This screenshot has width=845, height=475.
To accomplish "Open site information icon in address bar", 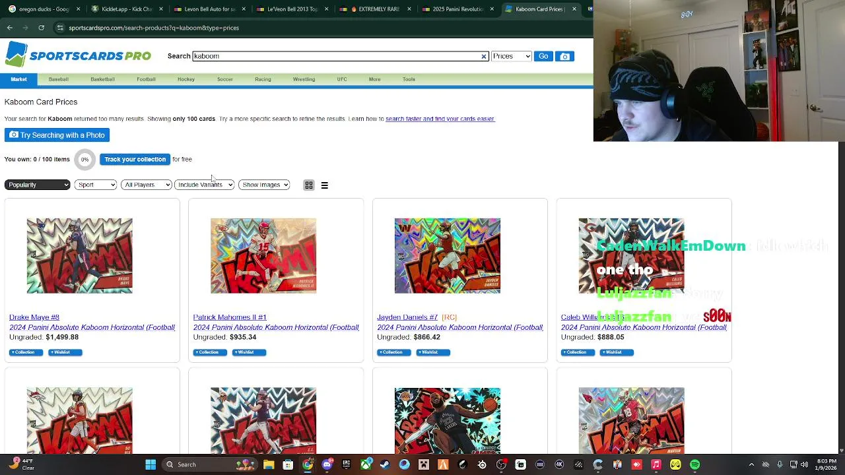I will (60, 28).
